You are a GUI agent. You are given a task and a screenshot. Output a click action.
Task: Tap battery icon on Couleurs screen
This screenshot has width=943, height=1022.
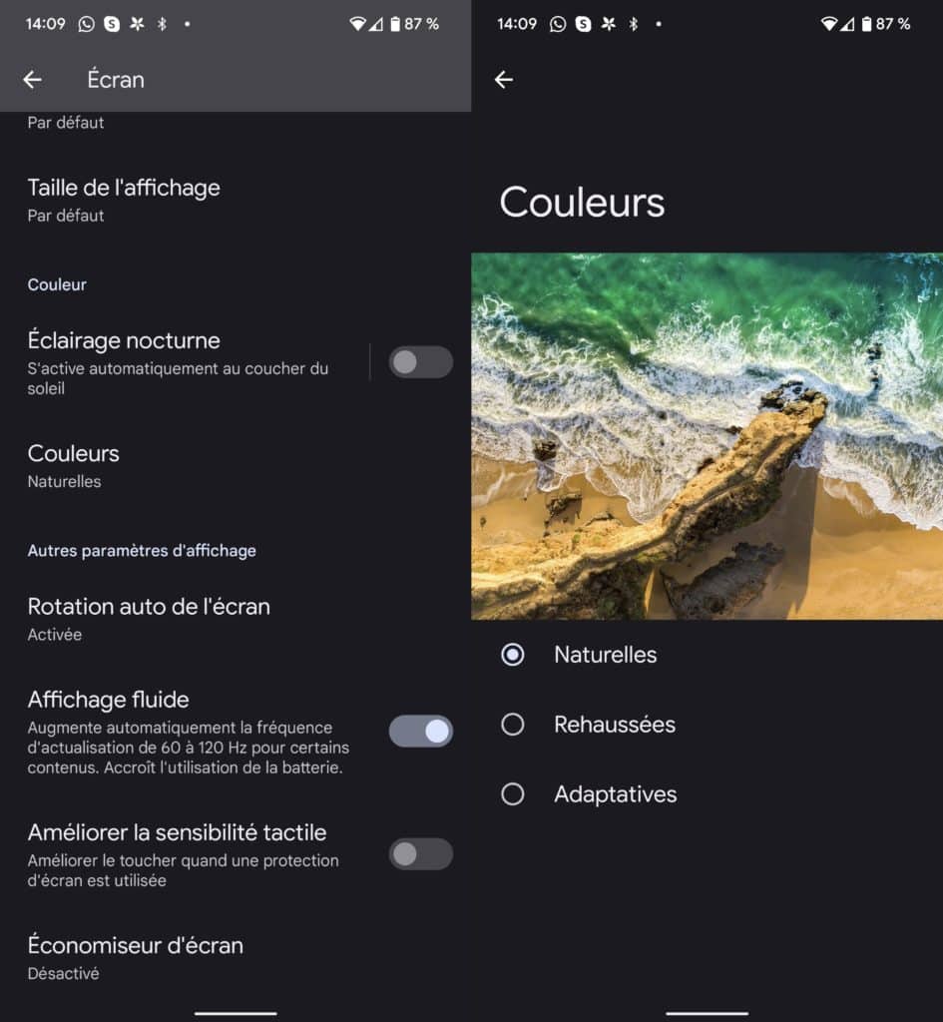pos(867,24)
